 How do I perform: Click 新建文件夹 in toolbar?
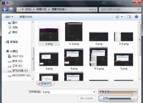tap(26, 17)
